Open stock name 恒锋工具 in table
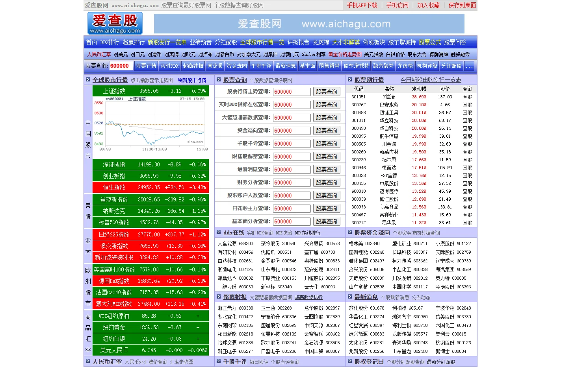Screen dimensions: 561x367 (x=389, y=112)
